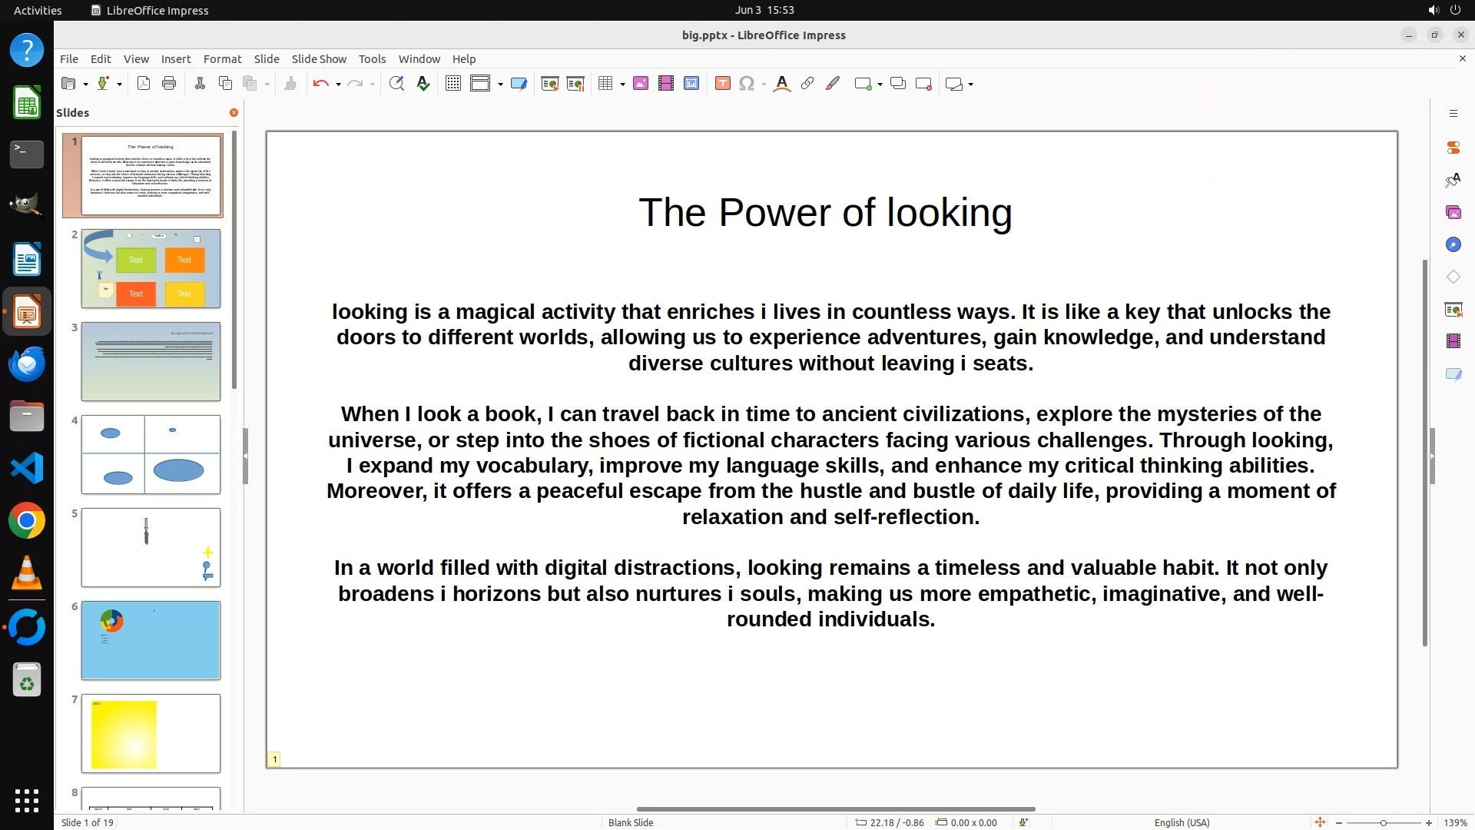Image resolution: width=1475 pixels, height=830 pixels.
Task: Click the Insert Fontwork Text icon
Action: (x=782, y=84)
